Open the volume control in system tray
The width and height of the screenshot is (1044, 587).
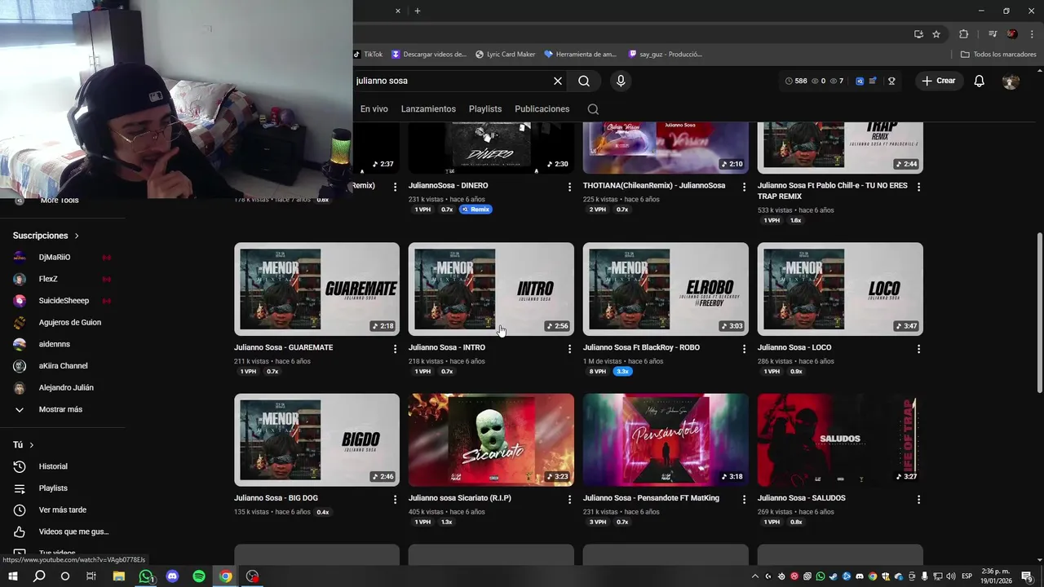950,576
